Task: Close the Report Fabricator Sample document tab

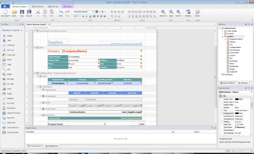Action: 49,24
